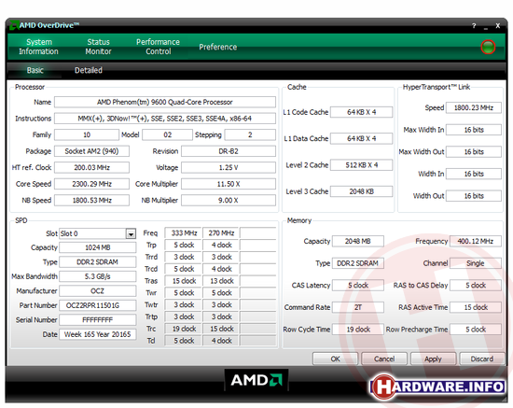Click Date value Week 165 Year 20165
Viewport: 513px width, 408px height.
point(98,334)
